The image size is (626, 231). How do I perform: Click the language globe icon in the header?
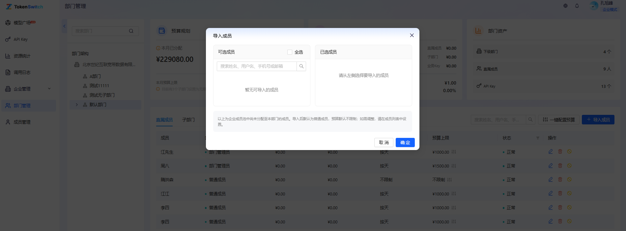[x=565, y=6]
